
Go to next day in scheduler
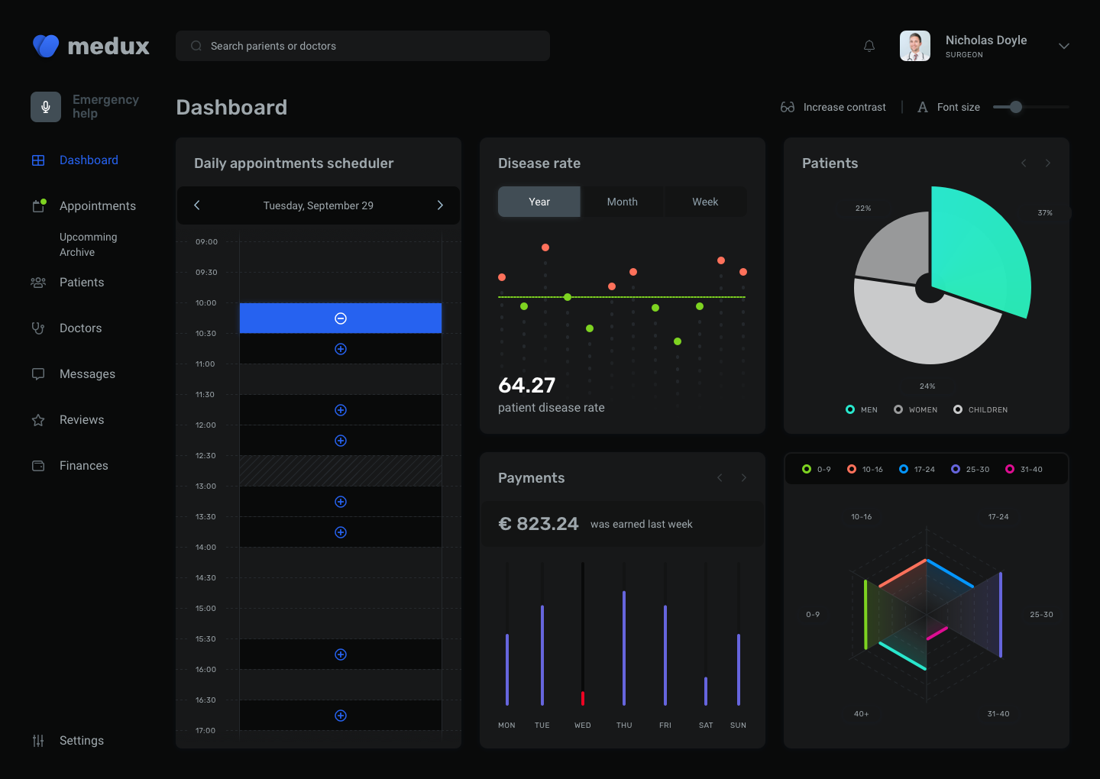[x=440, y=205]
